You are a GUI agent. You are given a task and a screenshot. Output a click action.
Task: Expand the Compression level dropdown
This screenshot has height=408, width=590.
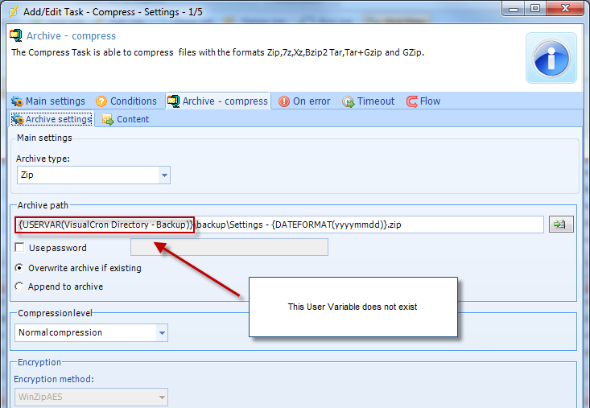(162, 332)
